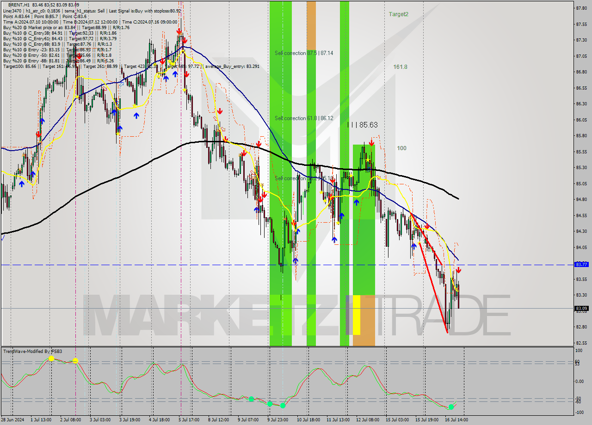Click the 87.80 price axis value
The image size is (592, 425).
(581, 8)
